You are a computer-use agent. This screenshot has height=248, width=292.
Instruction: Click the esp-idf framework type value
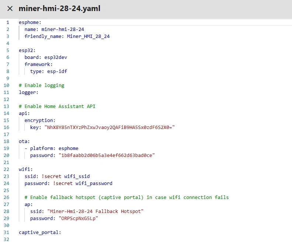point(57,71)
